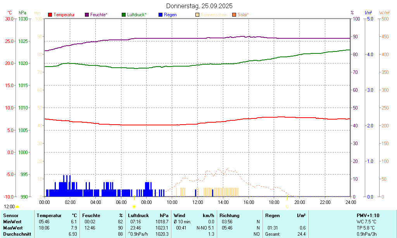Click the PMV+1:10 header text
The height and width of the screenshot is (238, 397).
tap(368, 215)
